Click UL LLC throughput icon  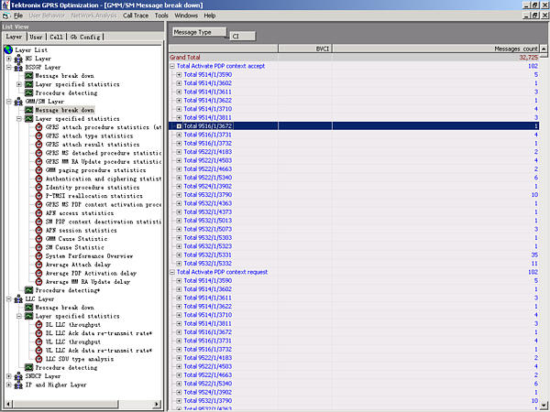(38, 342)
